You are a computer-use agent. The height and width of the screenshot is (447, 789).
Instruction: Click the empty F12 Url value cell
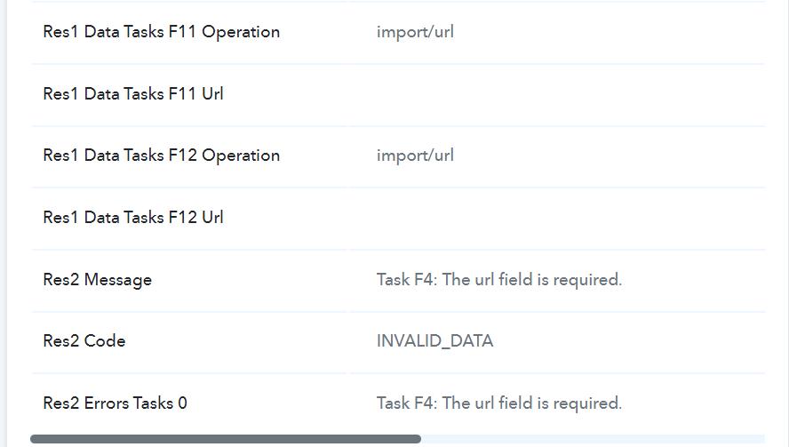pyautogui.click(x=556, y=218)
